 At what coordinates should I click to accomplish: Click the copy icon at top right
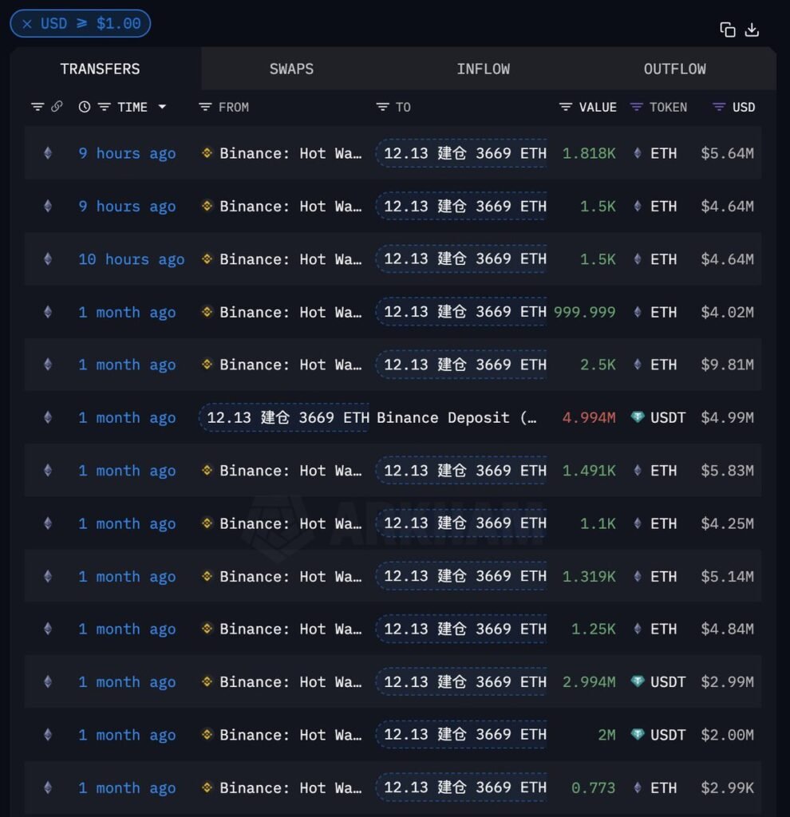(727, 30)
